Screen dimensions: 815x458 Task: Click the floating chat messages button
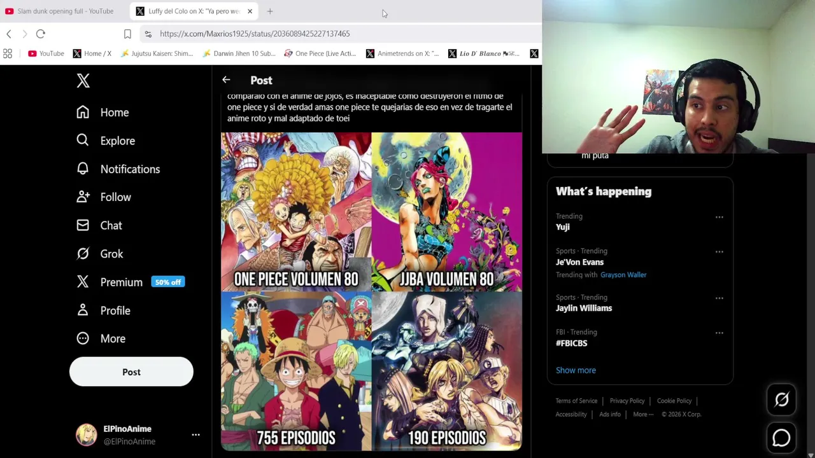tap(781, 438)
